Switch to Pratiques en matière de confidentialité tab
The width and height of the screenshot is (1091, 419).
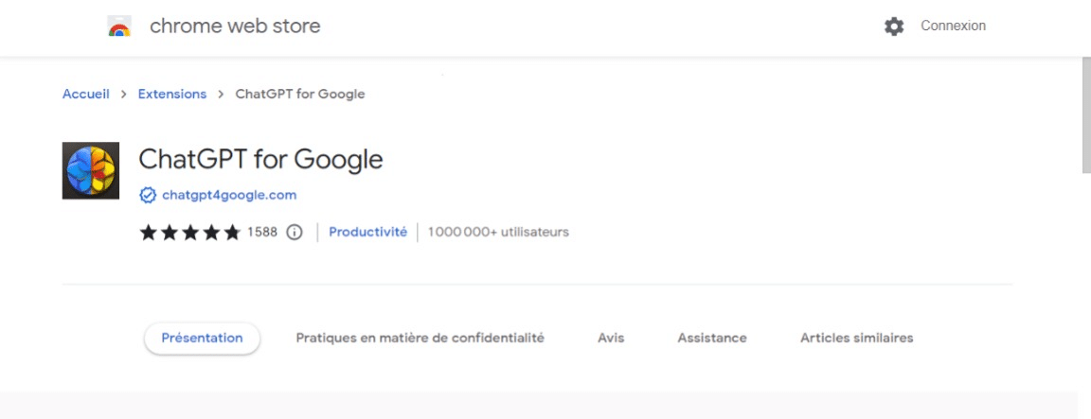tap(420, 338)
